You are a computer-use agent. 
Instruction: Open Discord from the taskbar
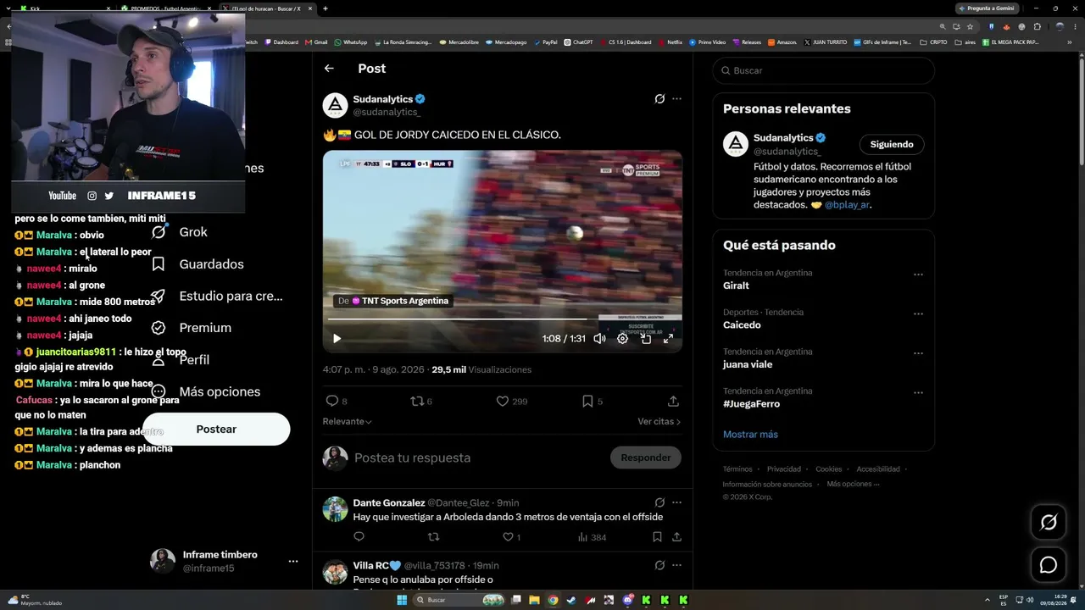point(627,601)
